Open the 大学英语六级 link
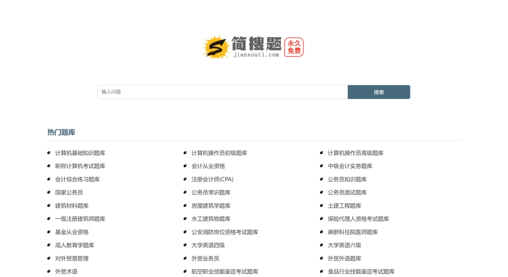The height and width of the screenshot is (277, 508). [x=344, y=245]
